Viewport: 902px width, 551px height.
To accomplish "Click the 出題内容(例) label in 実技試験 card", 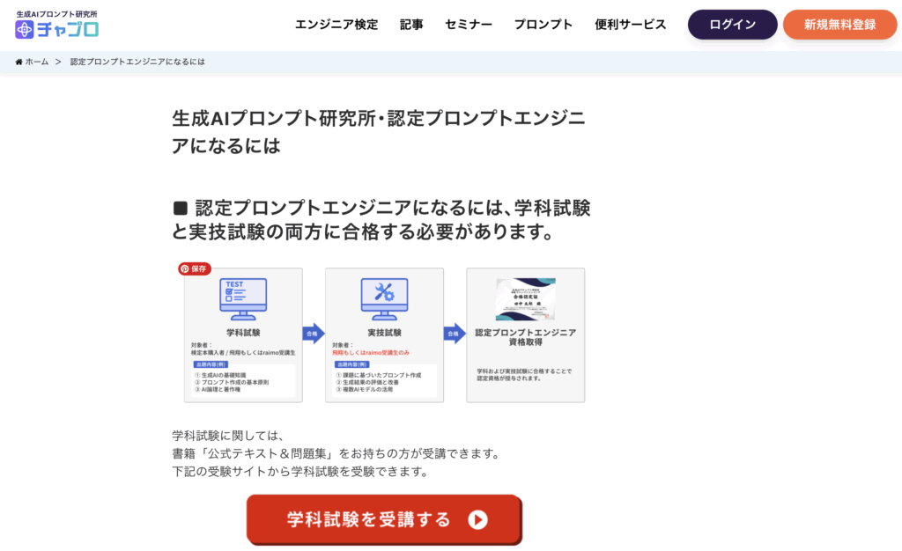I will pos(351,364).
